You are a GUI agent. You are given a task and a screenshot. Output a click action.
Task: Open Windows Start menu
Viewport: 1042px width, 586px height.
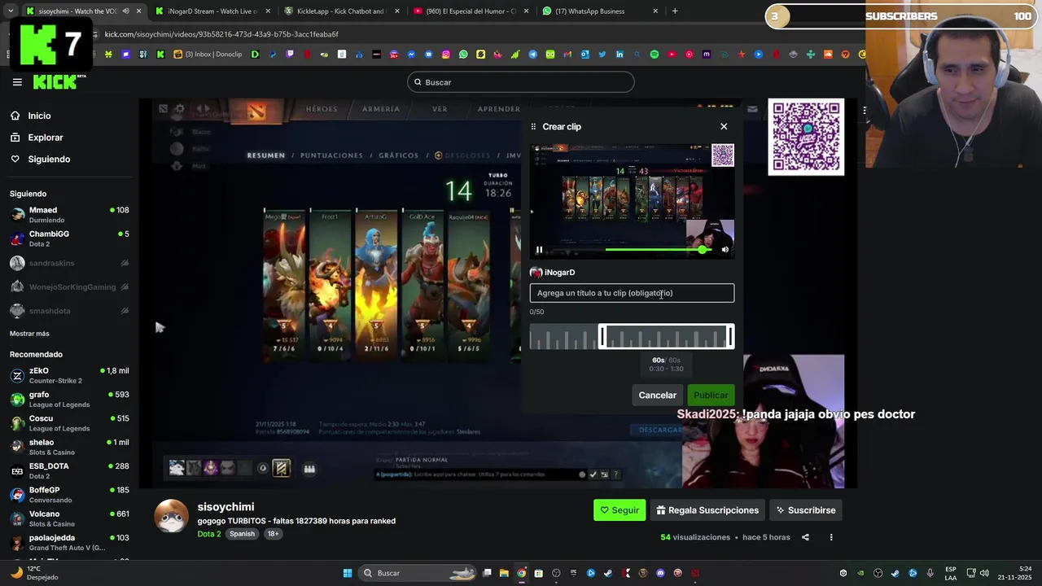click(x=348, y=573)
